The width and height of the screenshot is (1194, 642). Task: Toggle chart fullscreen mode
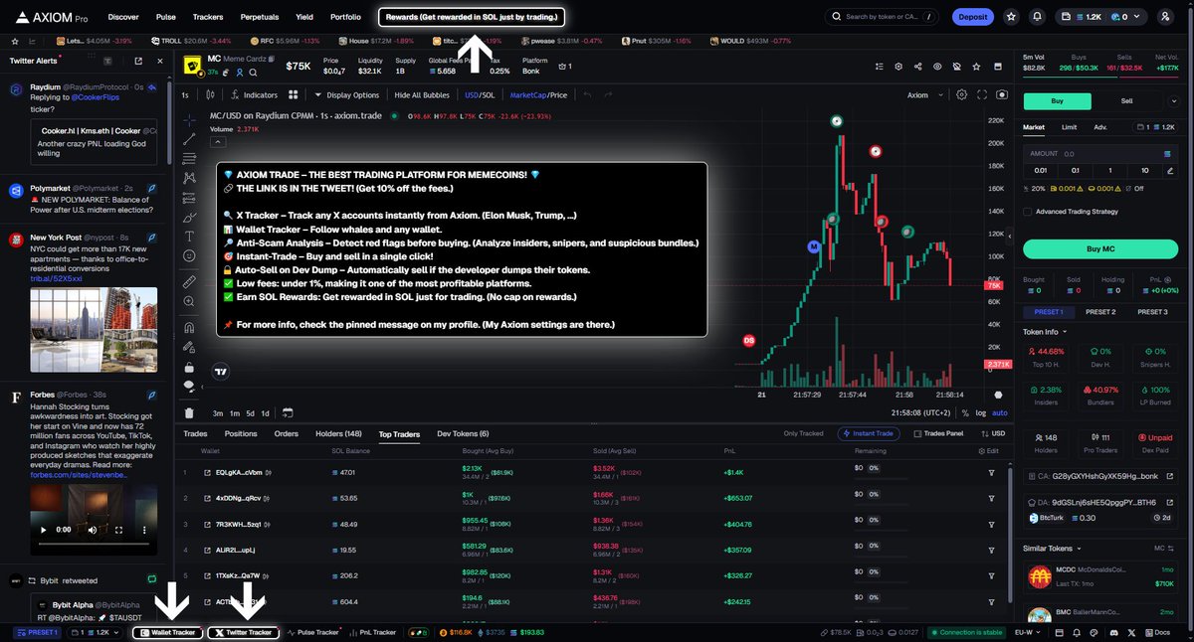pos(982,95)
